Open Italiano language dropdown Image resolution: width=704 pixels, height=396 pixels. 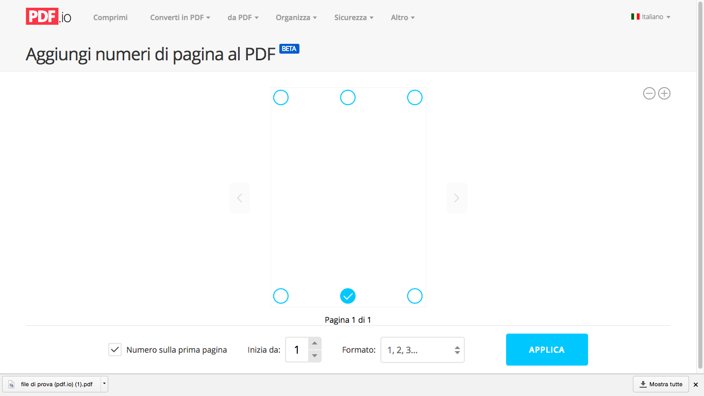[651, 17]
